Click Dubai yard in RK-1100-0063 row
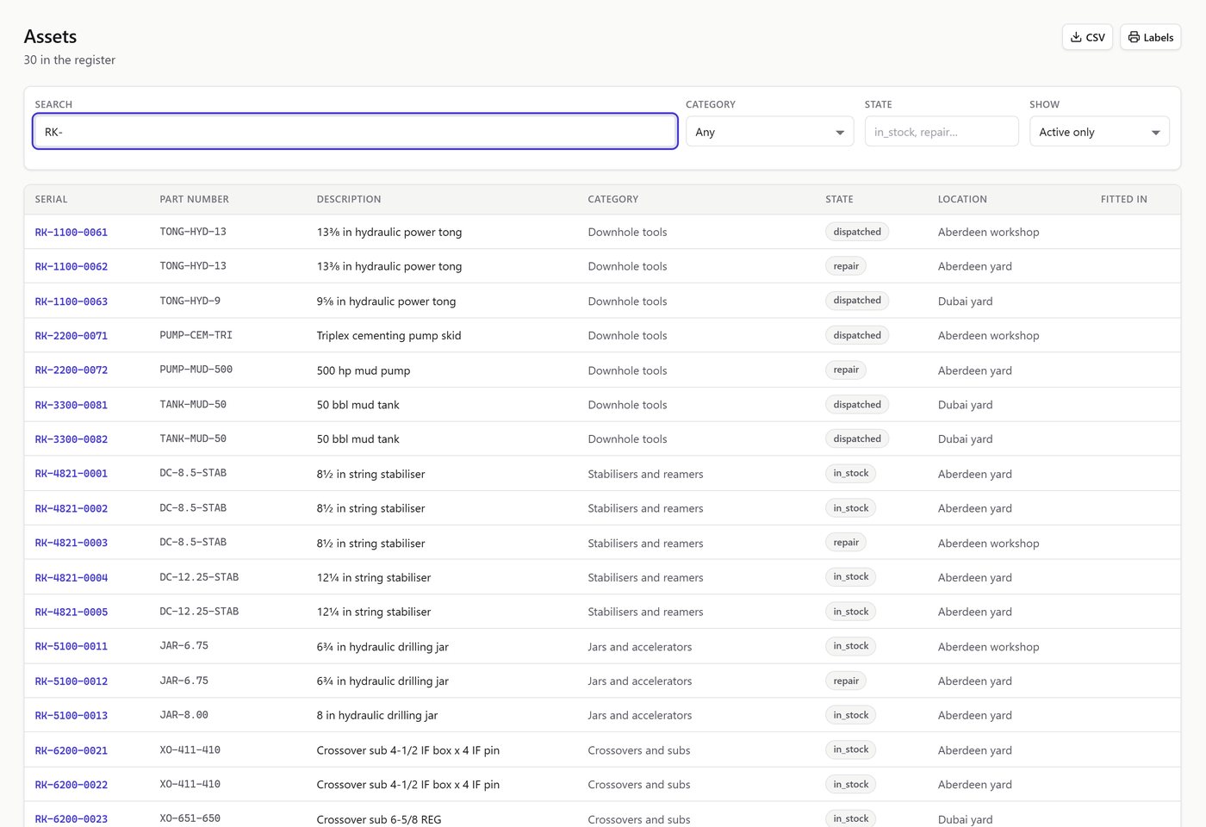1206x827 pixels. (x=965, y=302)
